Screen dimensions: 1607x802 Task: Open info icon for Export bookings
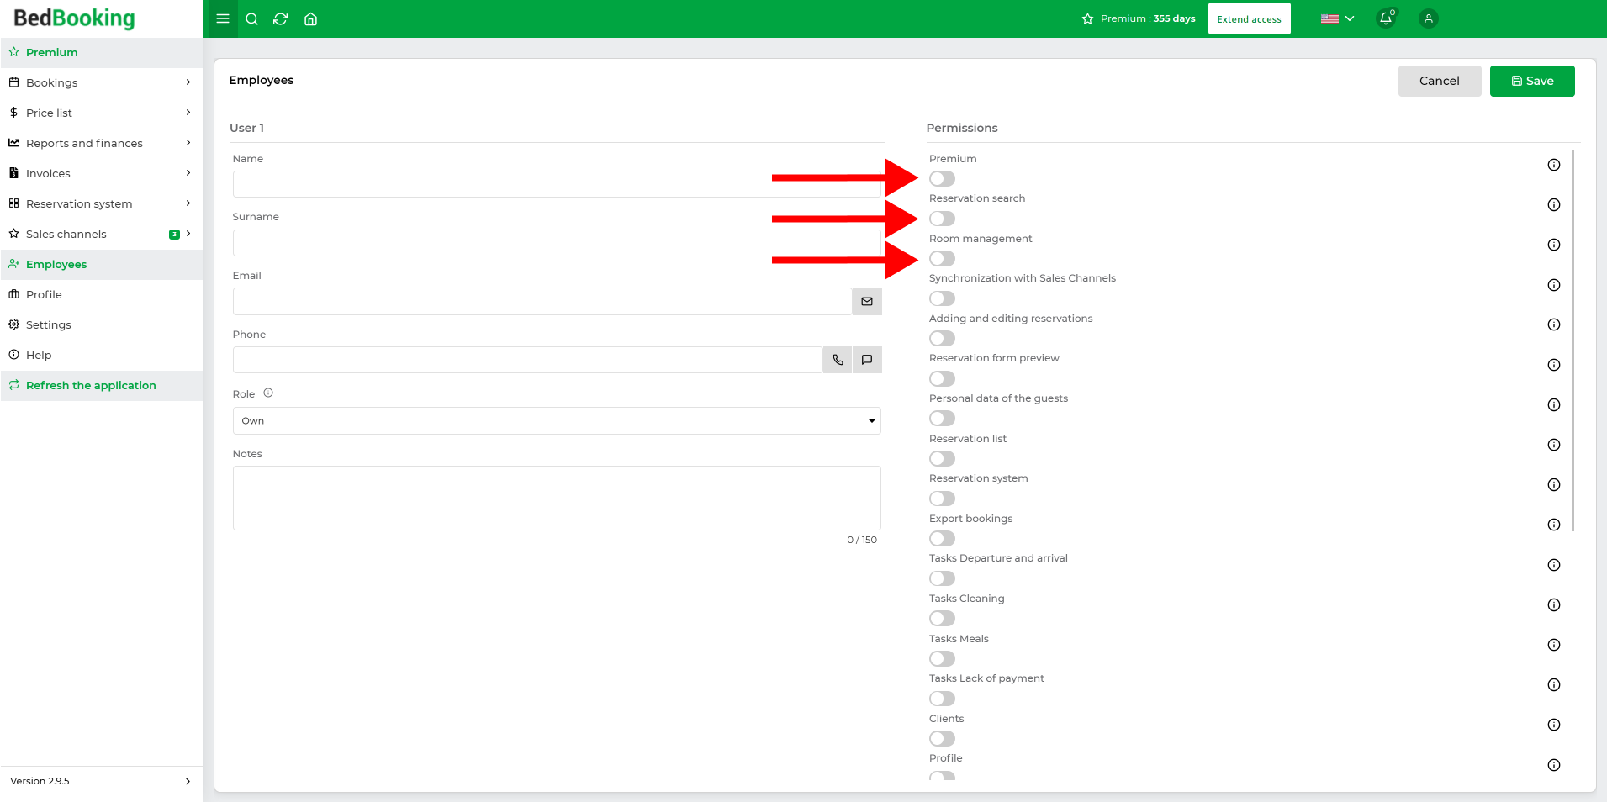click(x=1554, y=525)
